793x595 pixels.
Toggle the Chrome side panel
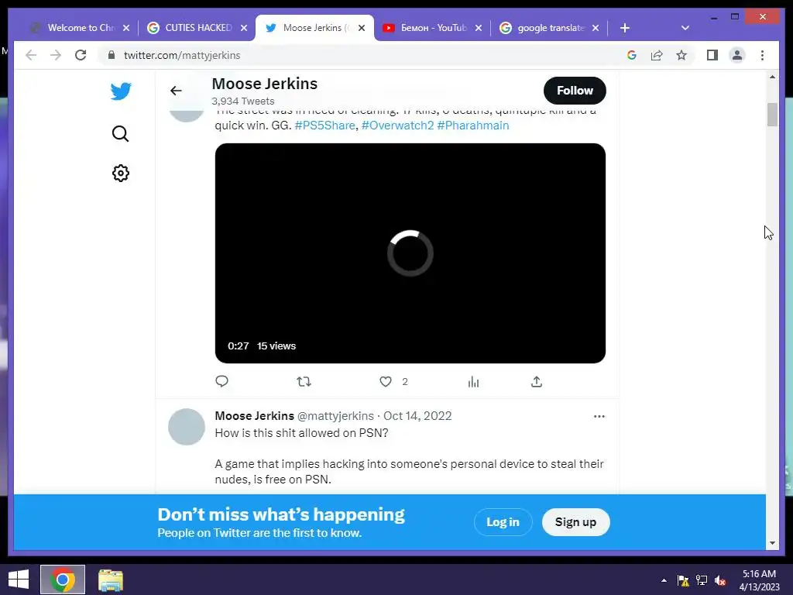(x=712, y=55)
